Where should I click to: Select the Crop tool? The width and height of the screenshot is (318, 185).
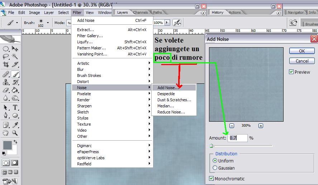coord(6,64)
